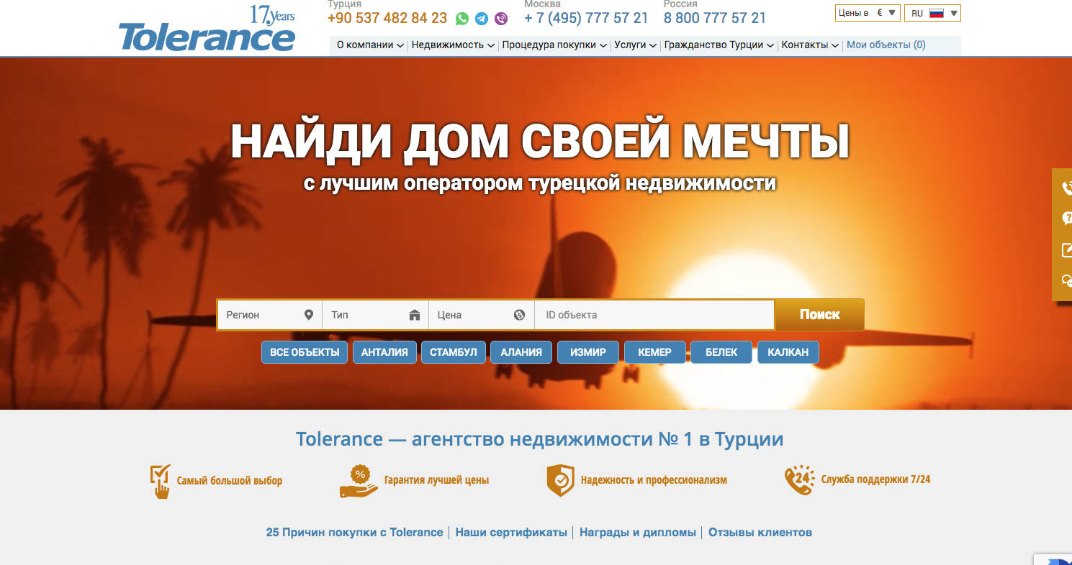
Task: Open the Telegram icon in the header
Action: (482, 19)
